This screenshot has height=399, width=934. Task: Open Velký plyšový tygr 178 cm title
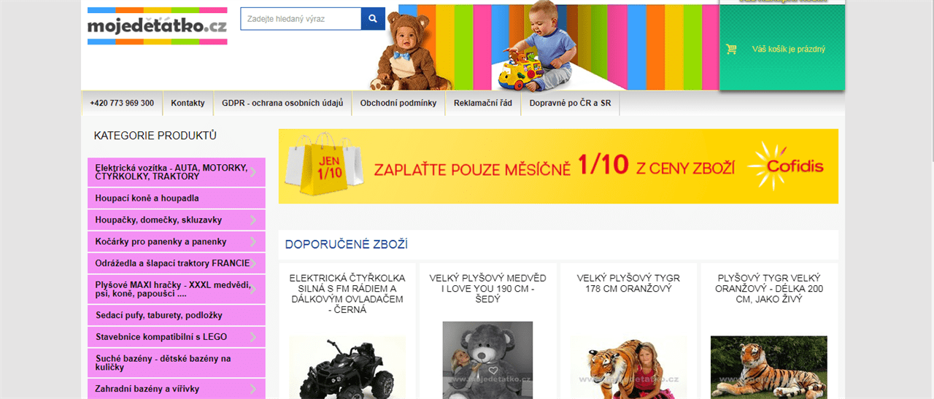pyautogui.click(x=628, y=283)
